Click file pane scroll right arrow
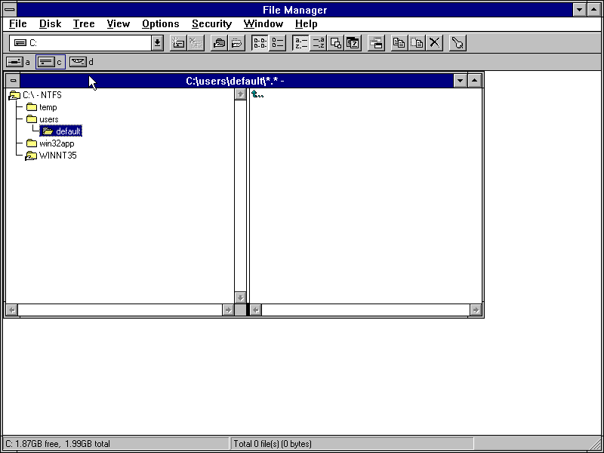Screen dimensions: 604x453 tap(476, 310)
